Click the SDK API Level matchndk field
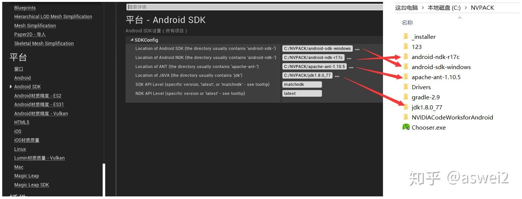522x199 pixels. coord(302,84)
